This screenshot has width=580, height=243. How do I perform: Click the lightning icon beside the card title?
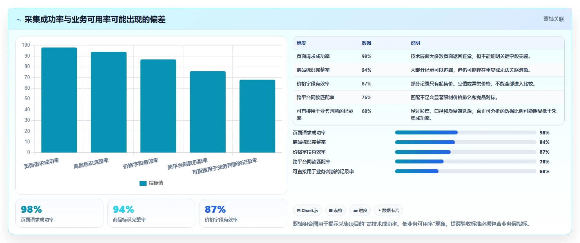(18, 20)
